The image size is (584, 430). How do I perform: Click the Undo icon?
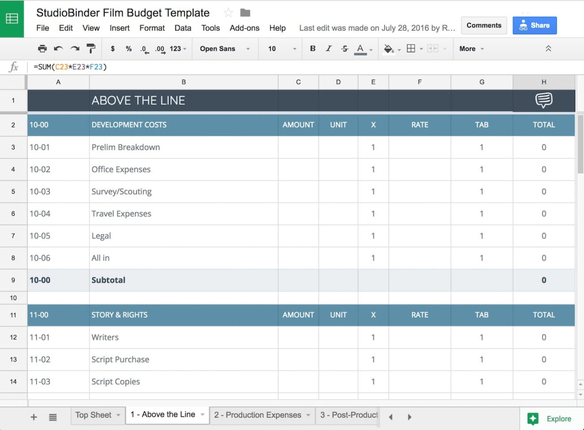click(x=58, y=49)
